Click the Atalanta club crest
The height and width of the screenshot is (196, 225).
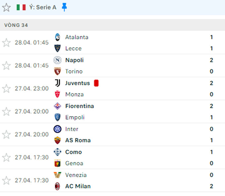point(57,37)
